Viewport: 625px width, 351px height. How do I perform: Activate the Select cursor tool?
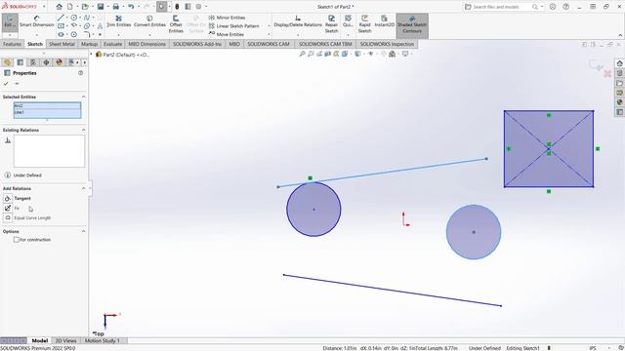(161, 7)
